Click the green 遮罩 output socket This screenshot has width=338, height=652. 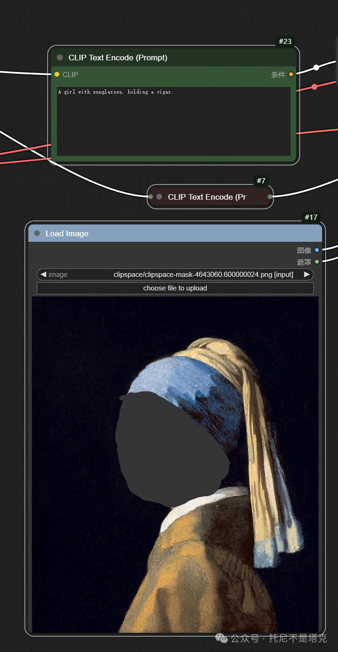317,261
